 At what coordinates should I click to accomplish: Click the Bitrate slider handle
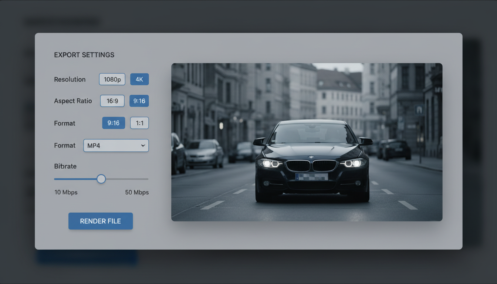coord(101,179)
